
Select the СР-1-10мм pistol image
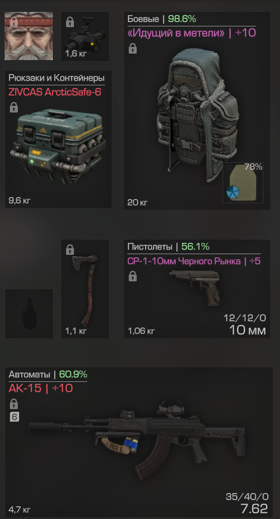click(x=195, y=287)
